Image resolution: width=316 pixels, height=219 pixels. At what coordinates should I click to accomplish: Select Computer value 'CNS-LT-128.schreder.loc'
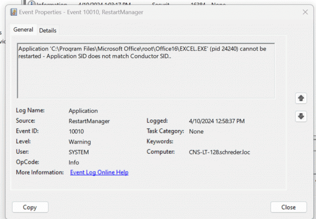[x=219, y=152]
